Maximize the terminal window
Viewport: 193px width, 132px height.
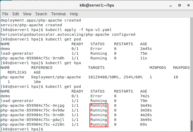coord(180,5)
